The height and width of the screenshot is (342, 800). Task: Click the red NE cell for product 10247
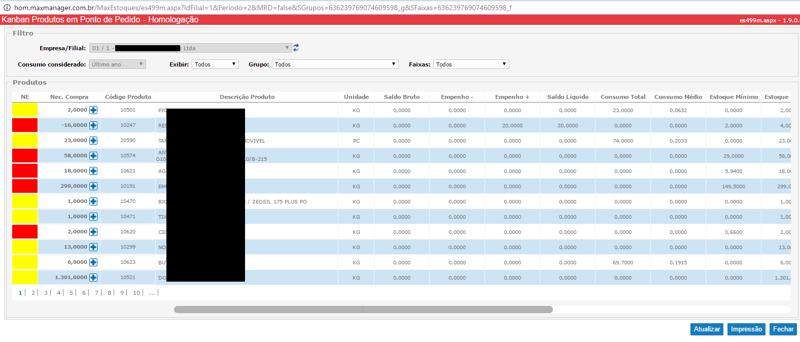point(25,125)
